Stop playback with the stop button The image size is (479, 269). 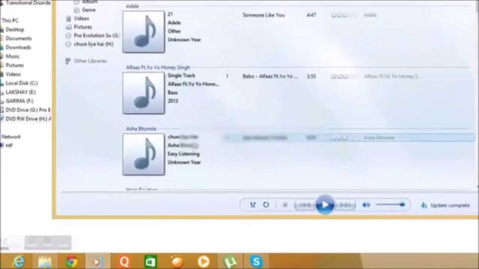point(285,205)
